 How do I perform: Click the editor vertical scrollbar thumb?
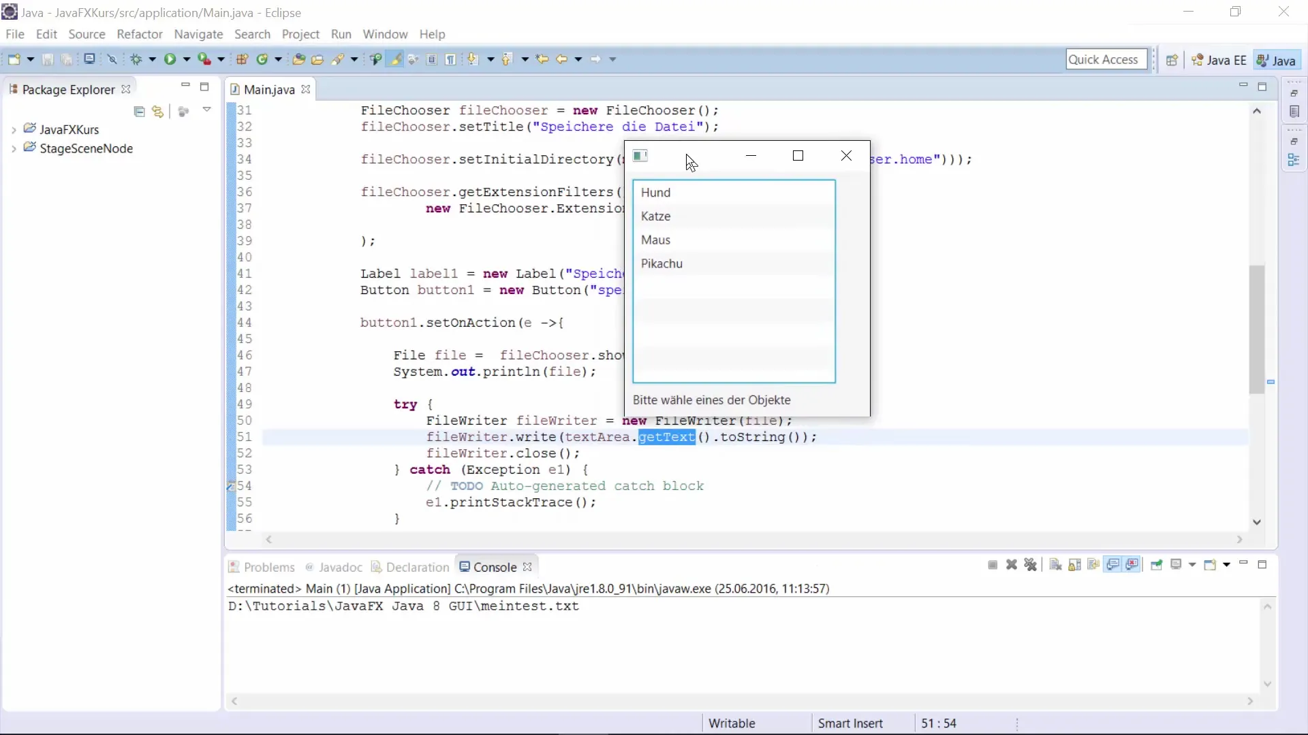(x=1257, y=329)
